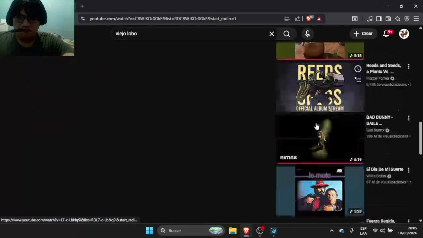The height and width of the screenshot is (238, 423).
Task: Open the tab search icon in toolbar
Action: (x=355, y=19)
